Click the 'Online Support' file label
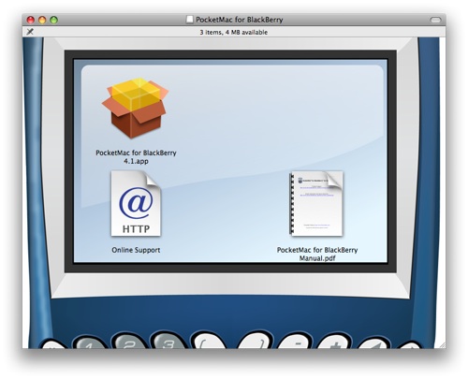Viewport: 468px width, 379px height. (136, 250)
